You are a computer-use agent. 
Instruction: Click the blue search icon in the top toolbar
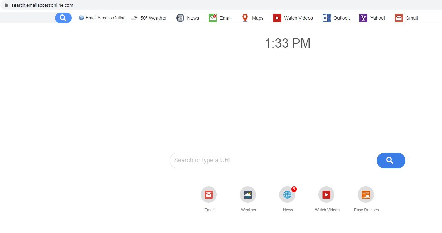click(x=63, y=18)
